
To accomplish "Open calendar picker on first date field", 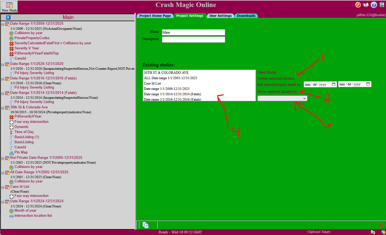I will click(334, 84).
